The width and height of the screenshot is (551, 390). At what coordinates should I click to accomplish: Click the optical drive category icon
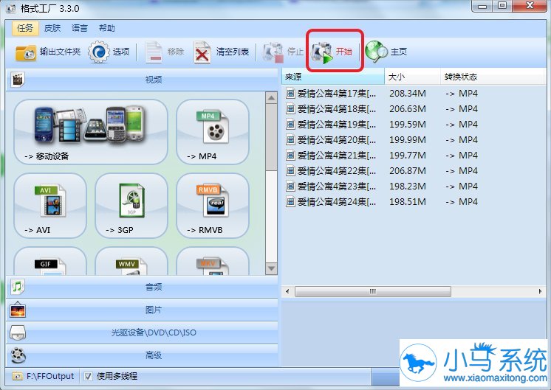pyautogui.click(x=18, y=332)
